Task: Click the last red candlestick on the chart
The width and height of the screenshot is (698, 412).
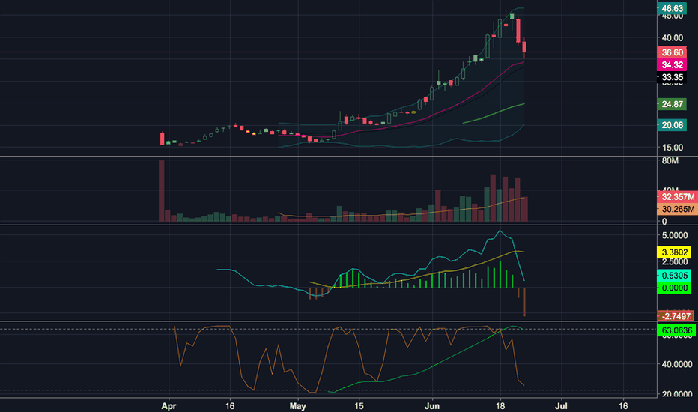Action: 525,47
